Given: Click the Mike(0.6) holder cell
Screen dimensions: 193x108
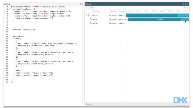Looking at the screenshot, I should pos(122,23).
